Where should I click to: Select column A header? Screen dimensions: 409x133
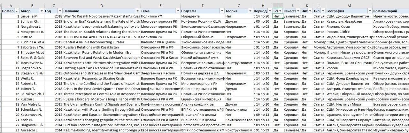point(11,6)
